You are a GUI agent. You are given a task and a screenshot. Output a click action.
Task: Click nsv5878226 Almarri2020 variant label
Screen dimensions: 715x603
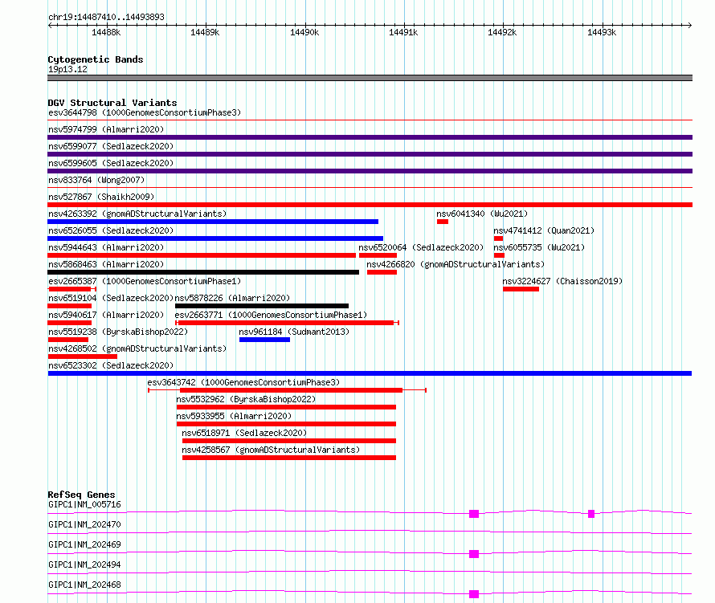[x=232, y=298]
